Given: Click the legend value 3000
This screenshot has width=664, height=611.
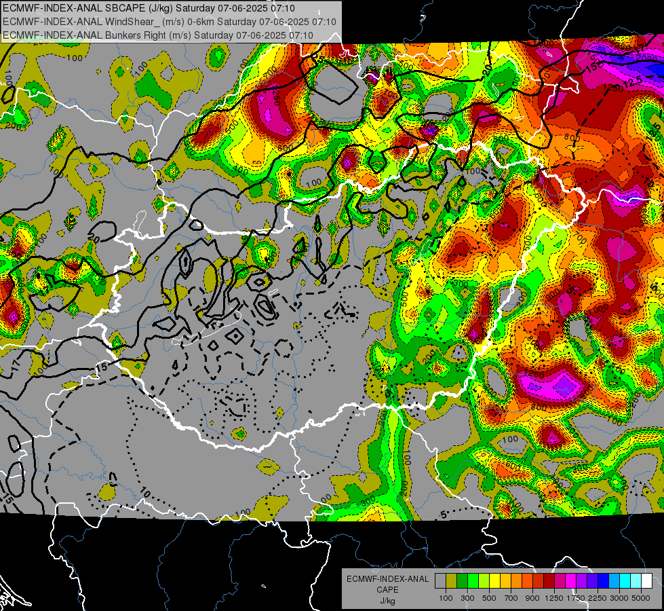Looking at the screenshot, I should [619, 598].
